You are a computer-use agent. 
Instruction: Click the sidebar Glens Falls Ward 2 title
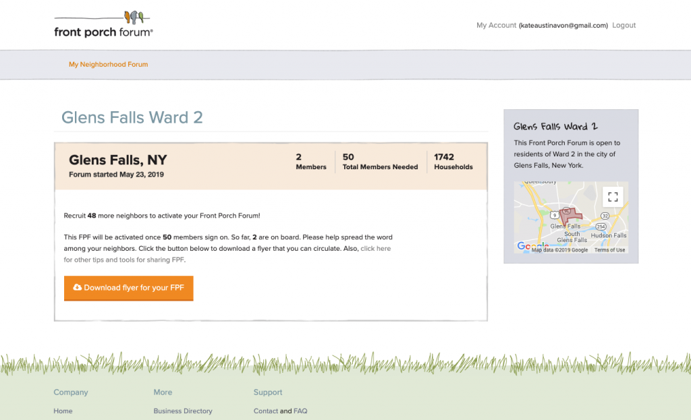pos(555,127)
